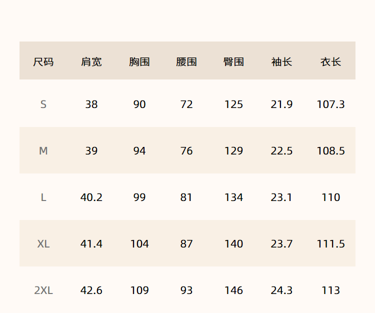Click the 腰围 column header
Viewport: 375px width, 313px height.
(186, 62)
